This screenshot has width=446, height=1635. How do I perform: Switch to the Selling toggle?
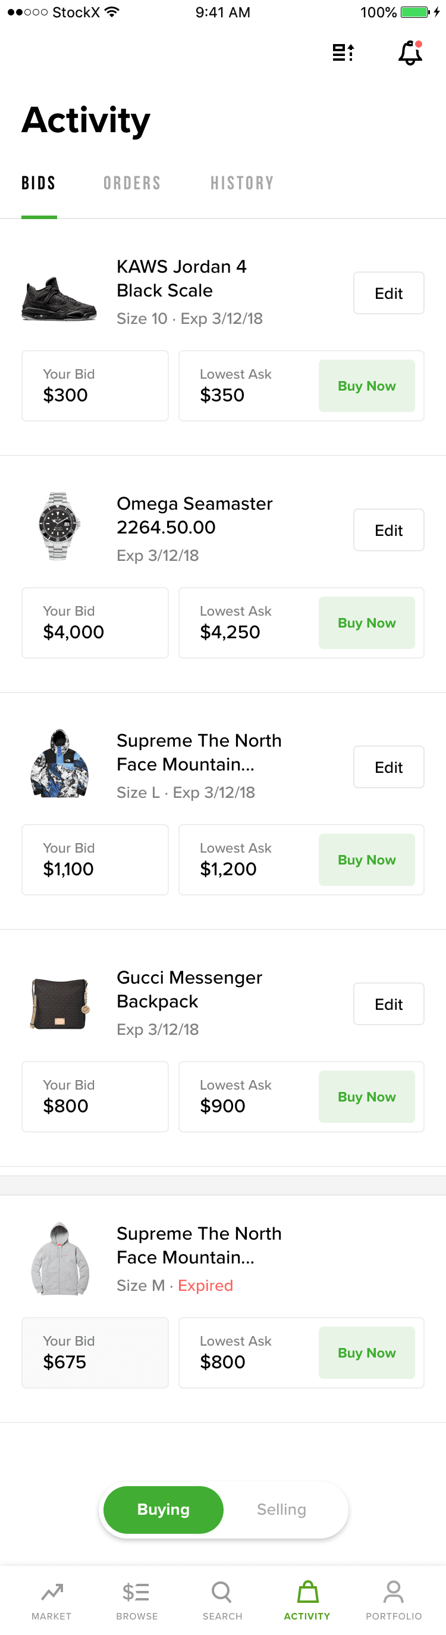[x=281, y=1509]
